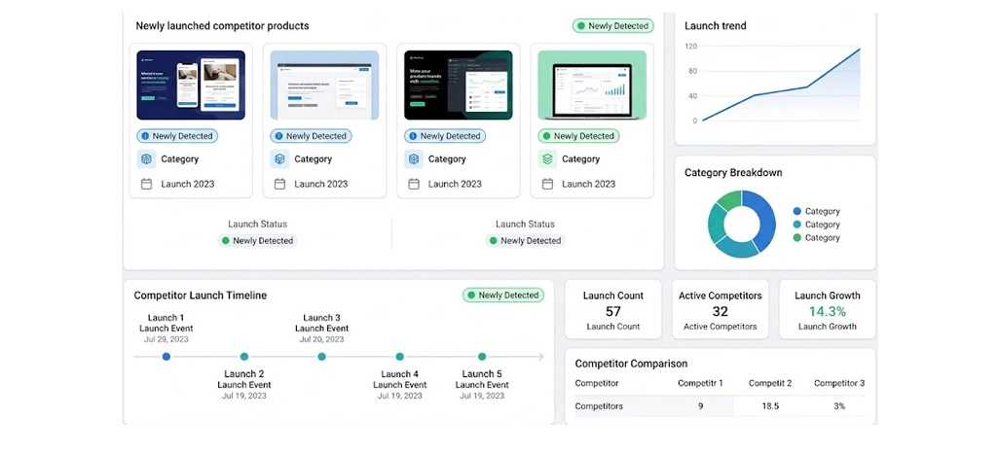Viewport: 999px width, 453px height.
Task: Click the 'Competitr 1' column header
Action: click(x=700, y=383)
